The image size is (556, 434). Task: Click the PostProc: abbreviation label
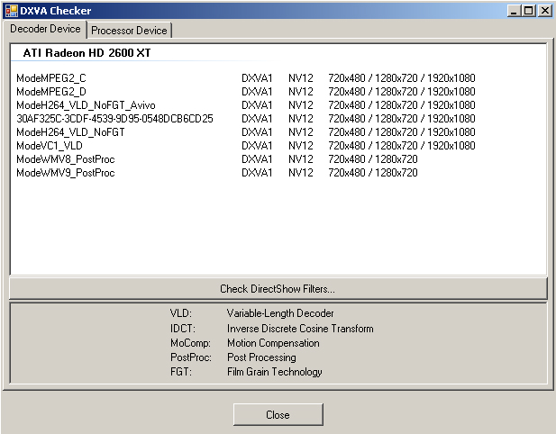pos(191,357)
